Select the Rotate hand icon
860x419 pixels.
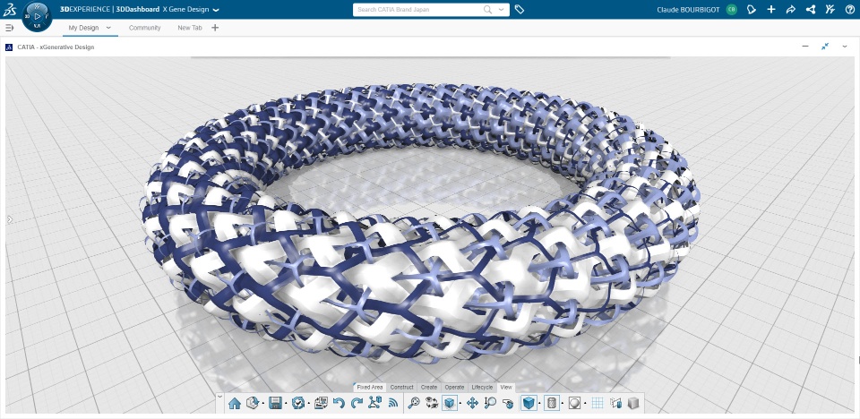pos(509,404)
